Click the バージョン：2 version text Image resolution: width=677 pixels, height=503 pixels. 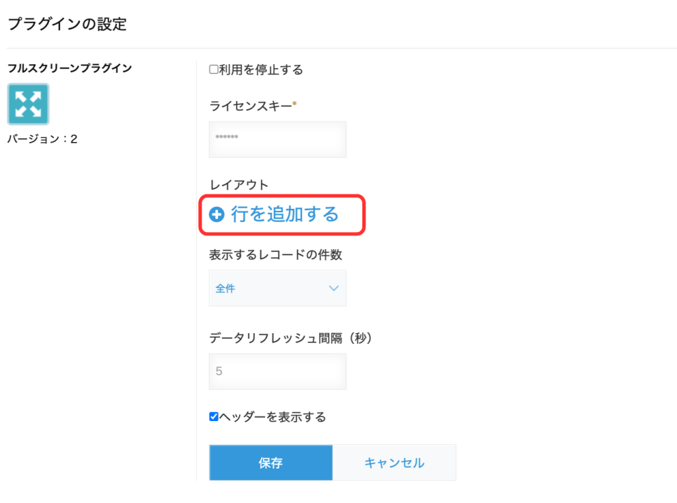[42, 139]
